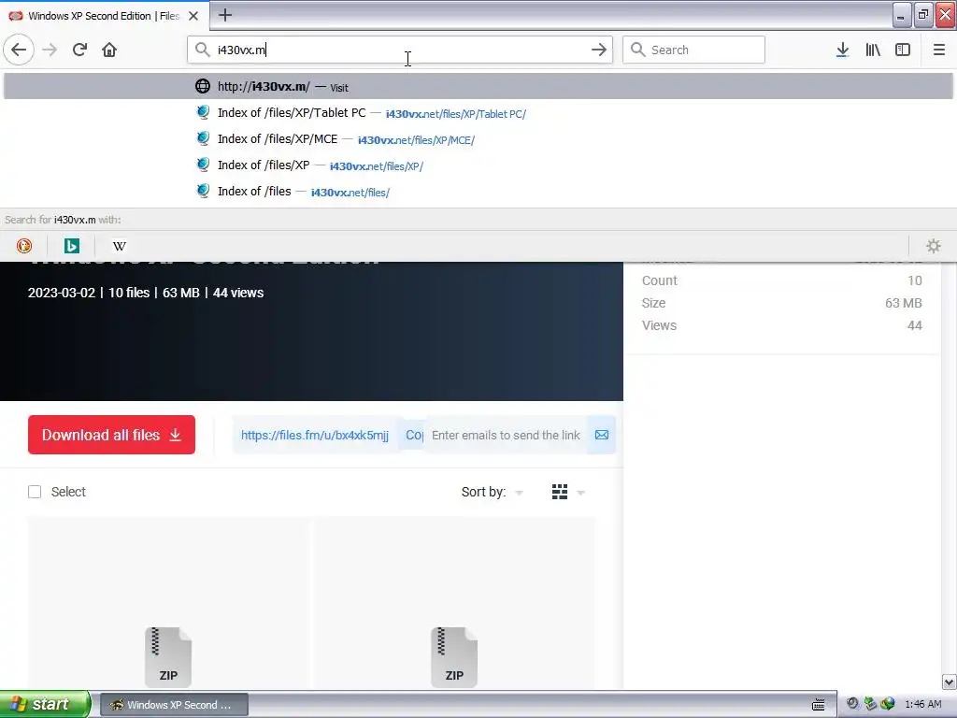957x718 pixels.
Task: Click the 2023-03-02 file stats line
Action: pos(146,293)
